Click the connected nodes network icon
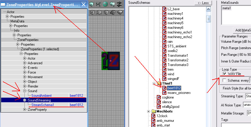This screenshot has width=251, height=127. coord(98,4)
